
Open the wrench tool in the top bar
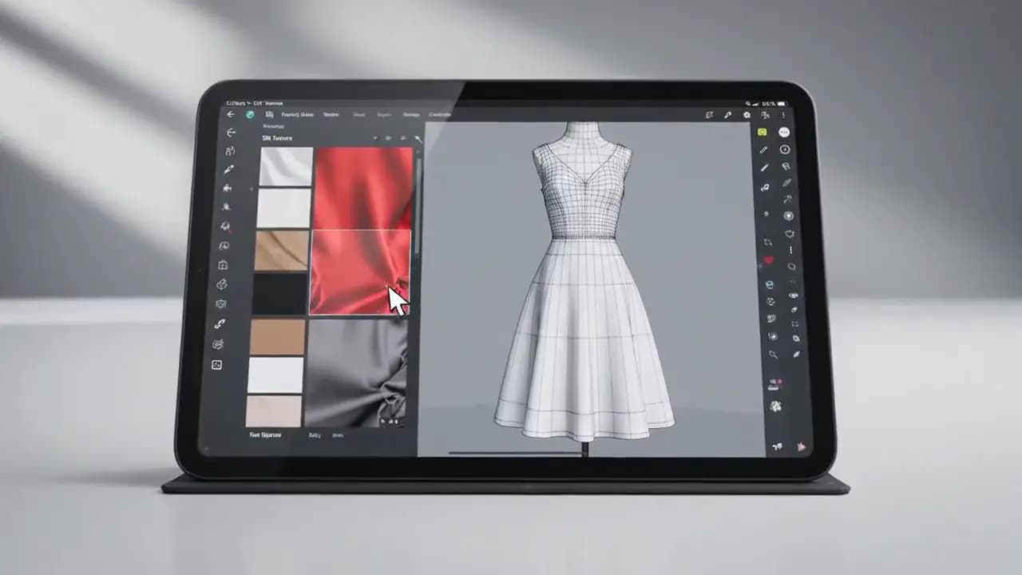[727, 115]
